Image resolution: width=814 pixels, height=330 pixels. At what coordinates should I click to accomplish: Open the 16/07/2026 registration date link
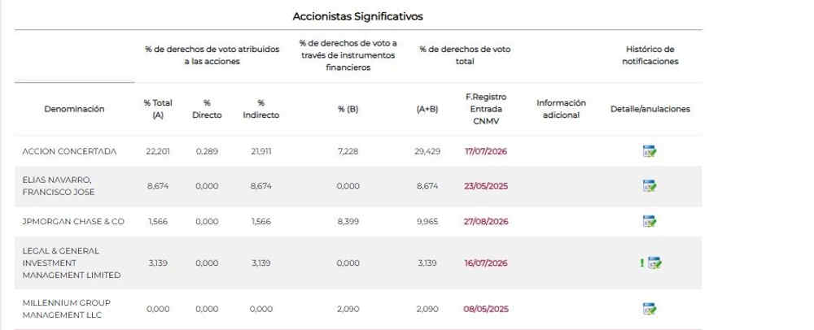[x=486, y=263]
